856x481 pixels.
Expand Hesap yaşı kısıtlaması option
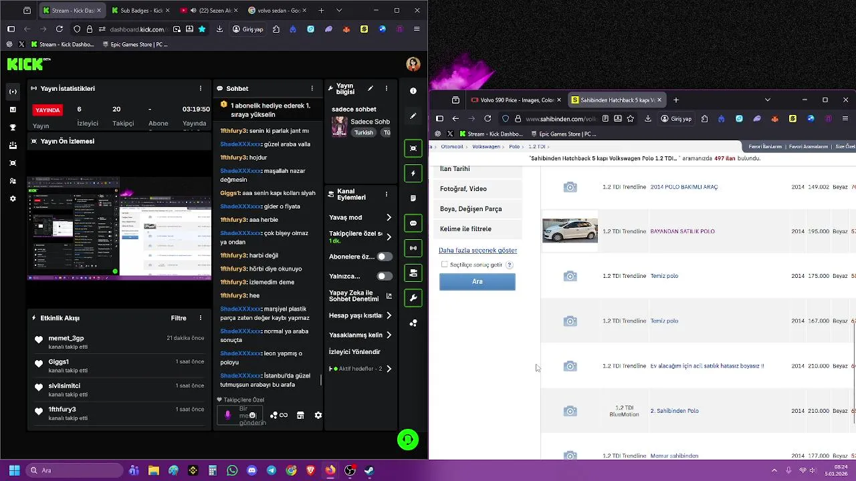coord(360,315)
